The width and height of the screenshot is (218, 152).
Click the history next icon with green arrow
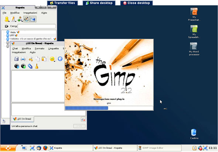[x=23, y=66]
